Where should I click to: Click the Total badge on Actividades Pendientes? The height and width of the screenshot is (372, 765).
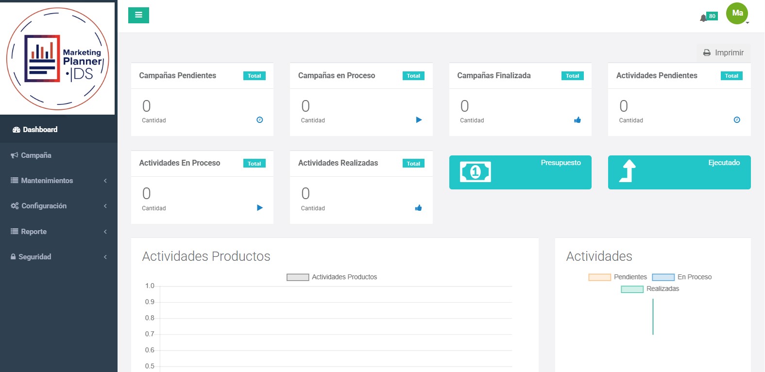click(731, 76)
